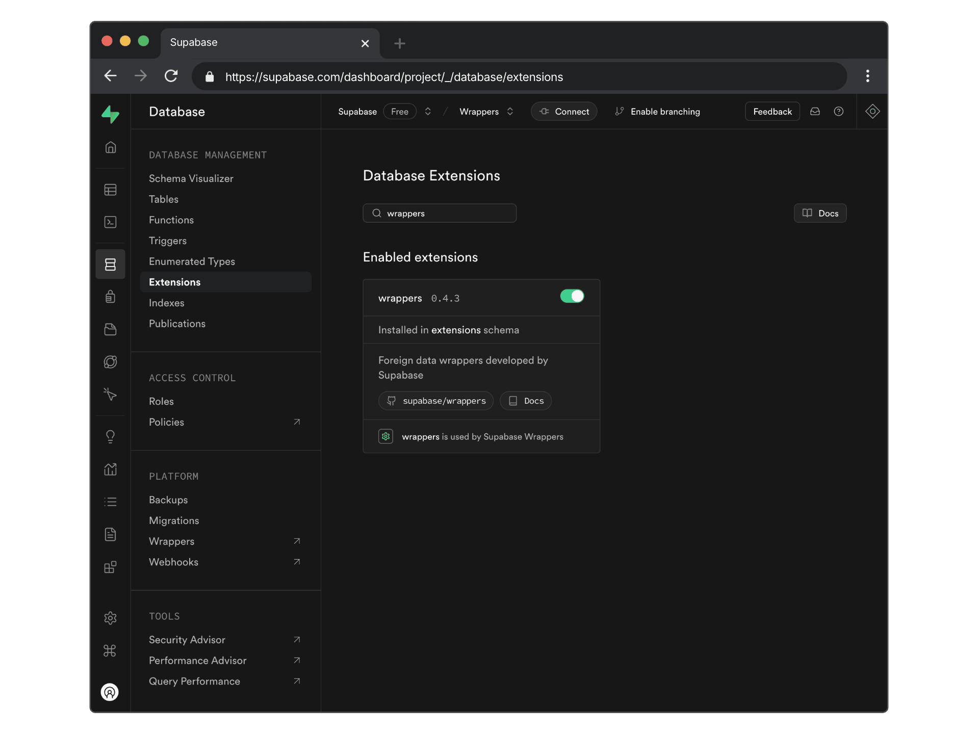Click the Supabase lightning bolt logo

coord(110,114)
